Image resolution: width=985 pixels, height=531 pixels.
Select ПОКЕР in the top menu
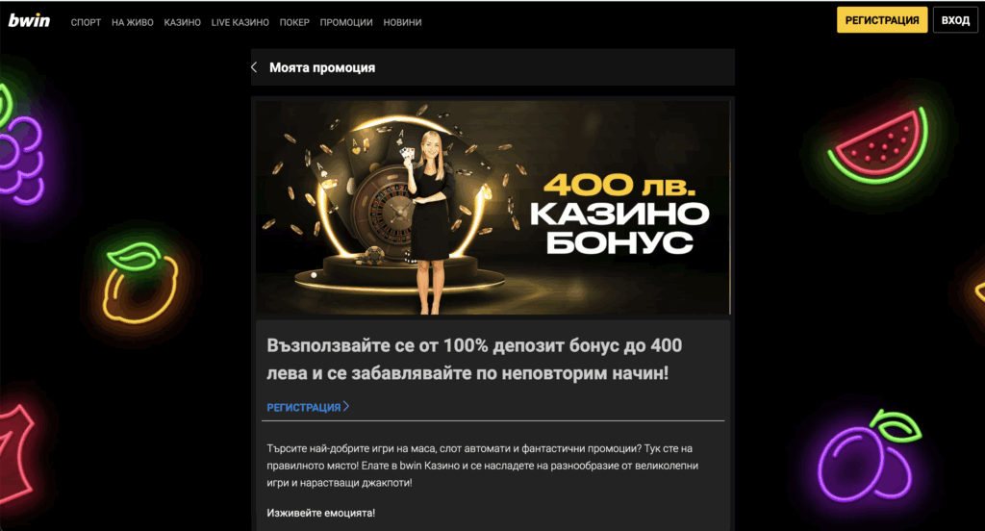point(294,22)
